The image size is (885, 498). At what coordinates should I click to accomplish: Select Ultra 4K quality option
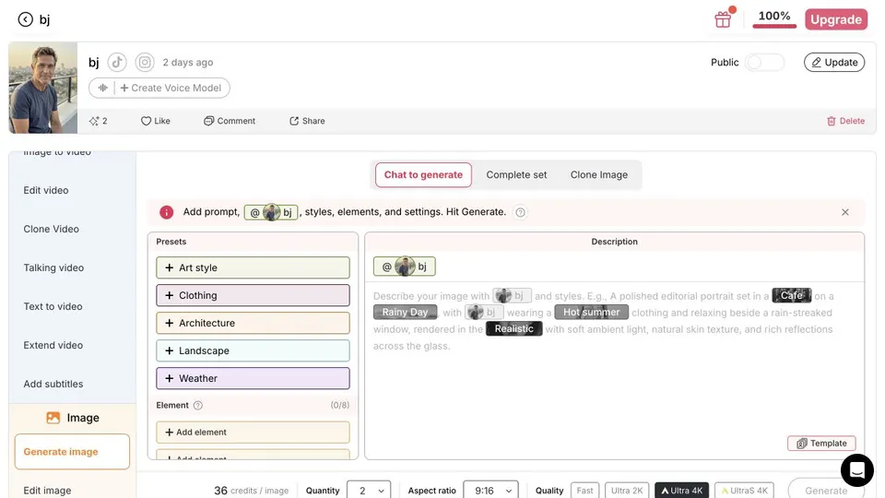pos(682,491)
